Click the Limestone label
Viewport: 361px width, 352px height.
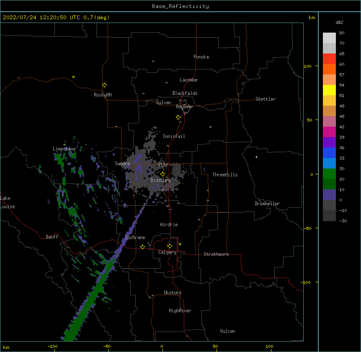[64, 149]
